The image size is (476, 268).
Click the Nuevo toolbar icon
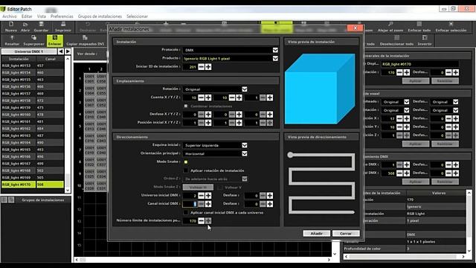click(x=11, y=27)
